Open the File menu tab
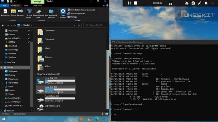Image resolution: width=218 pixels, height=122 pixels. 4,5
